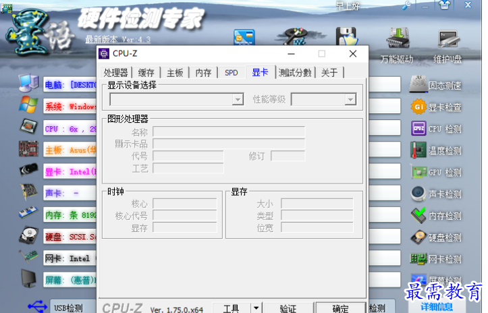Open the 温度检测 thermometer icon
The image size is (488, 313).
point(418,150)
